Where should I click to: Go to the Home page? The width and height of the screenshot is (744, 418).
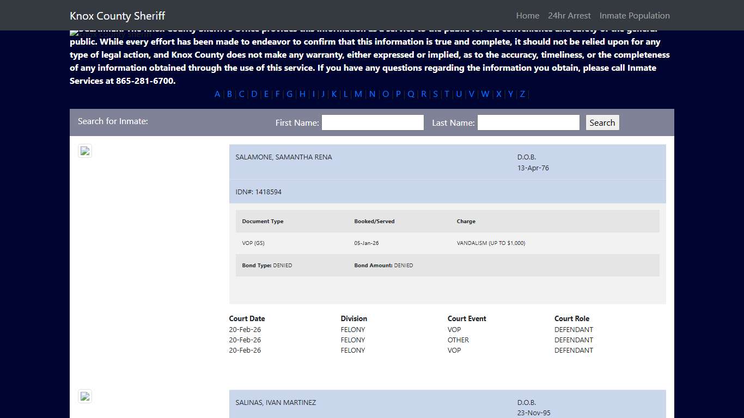click(x=527, y=16)
